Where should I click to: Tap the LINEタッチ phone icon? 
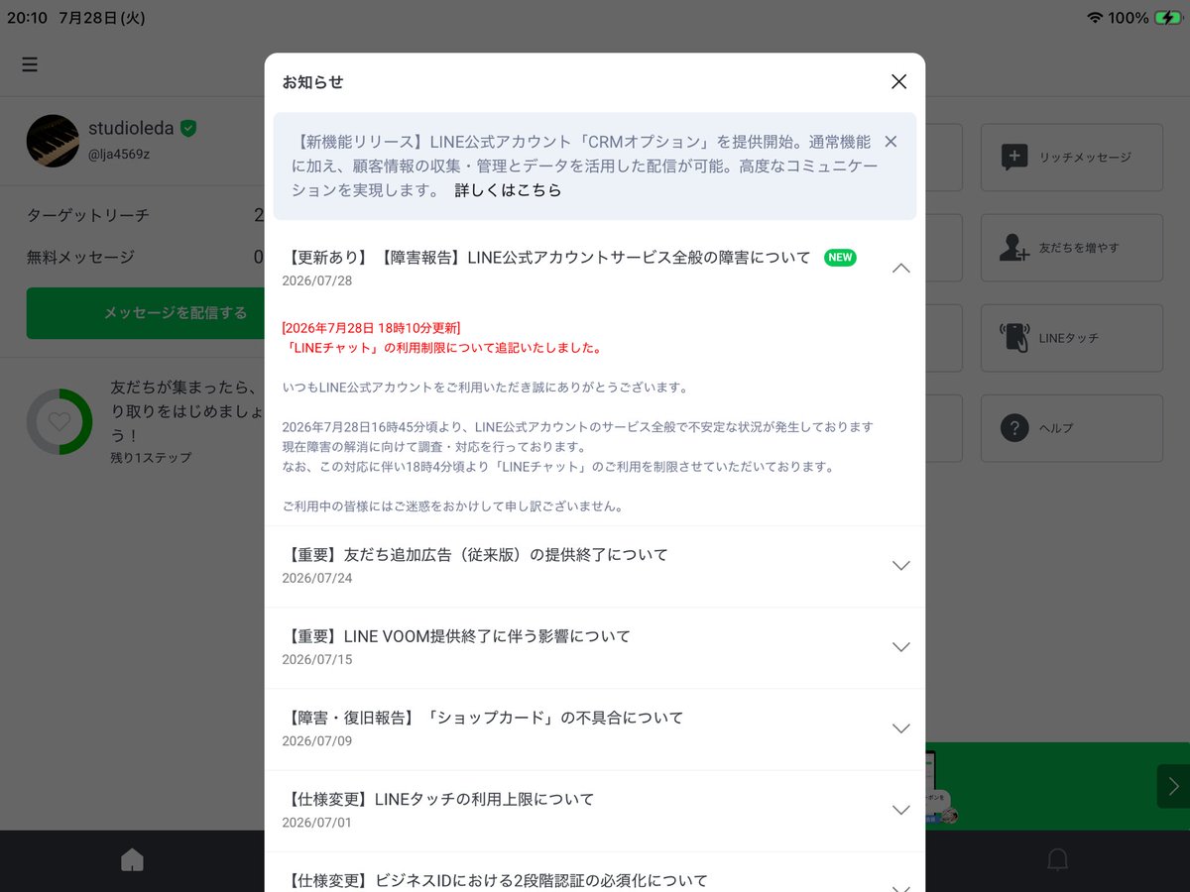point(1014,338)
